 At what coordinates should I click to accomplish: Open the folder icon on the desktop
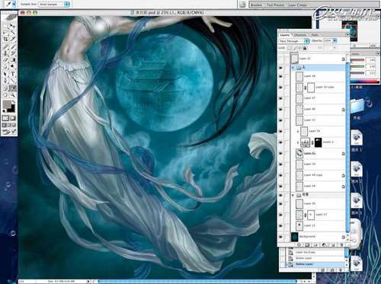pos(358,106)
